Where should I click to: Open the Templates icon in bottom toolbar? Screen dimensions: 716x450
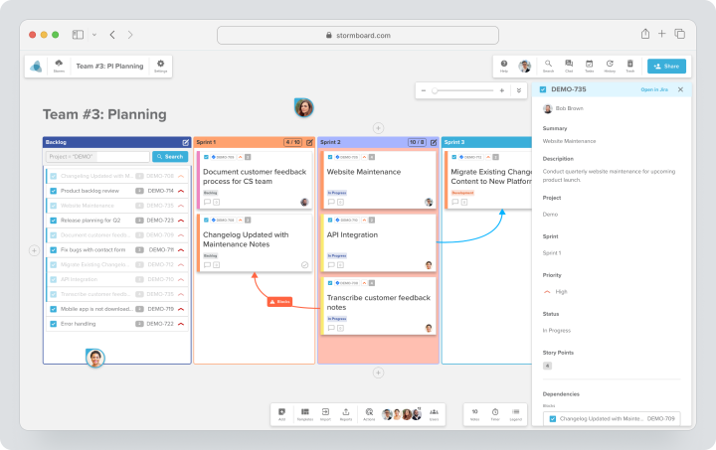tap(305, 414)
